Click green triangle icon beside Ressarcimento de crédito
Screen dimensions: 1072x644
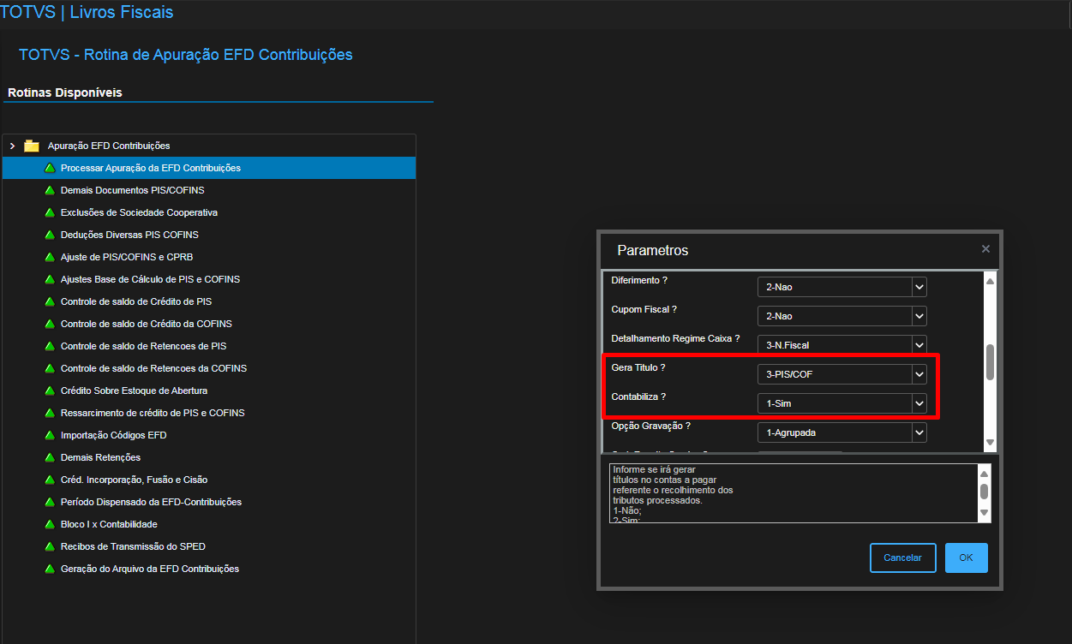point(50,413)
